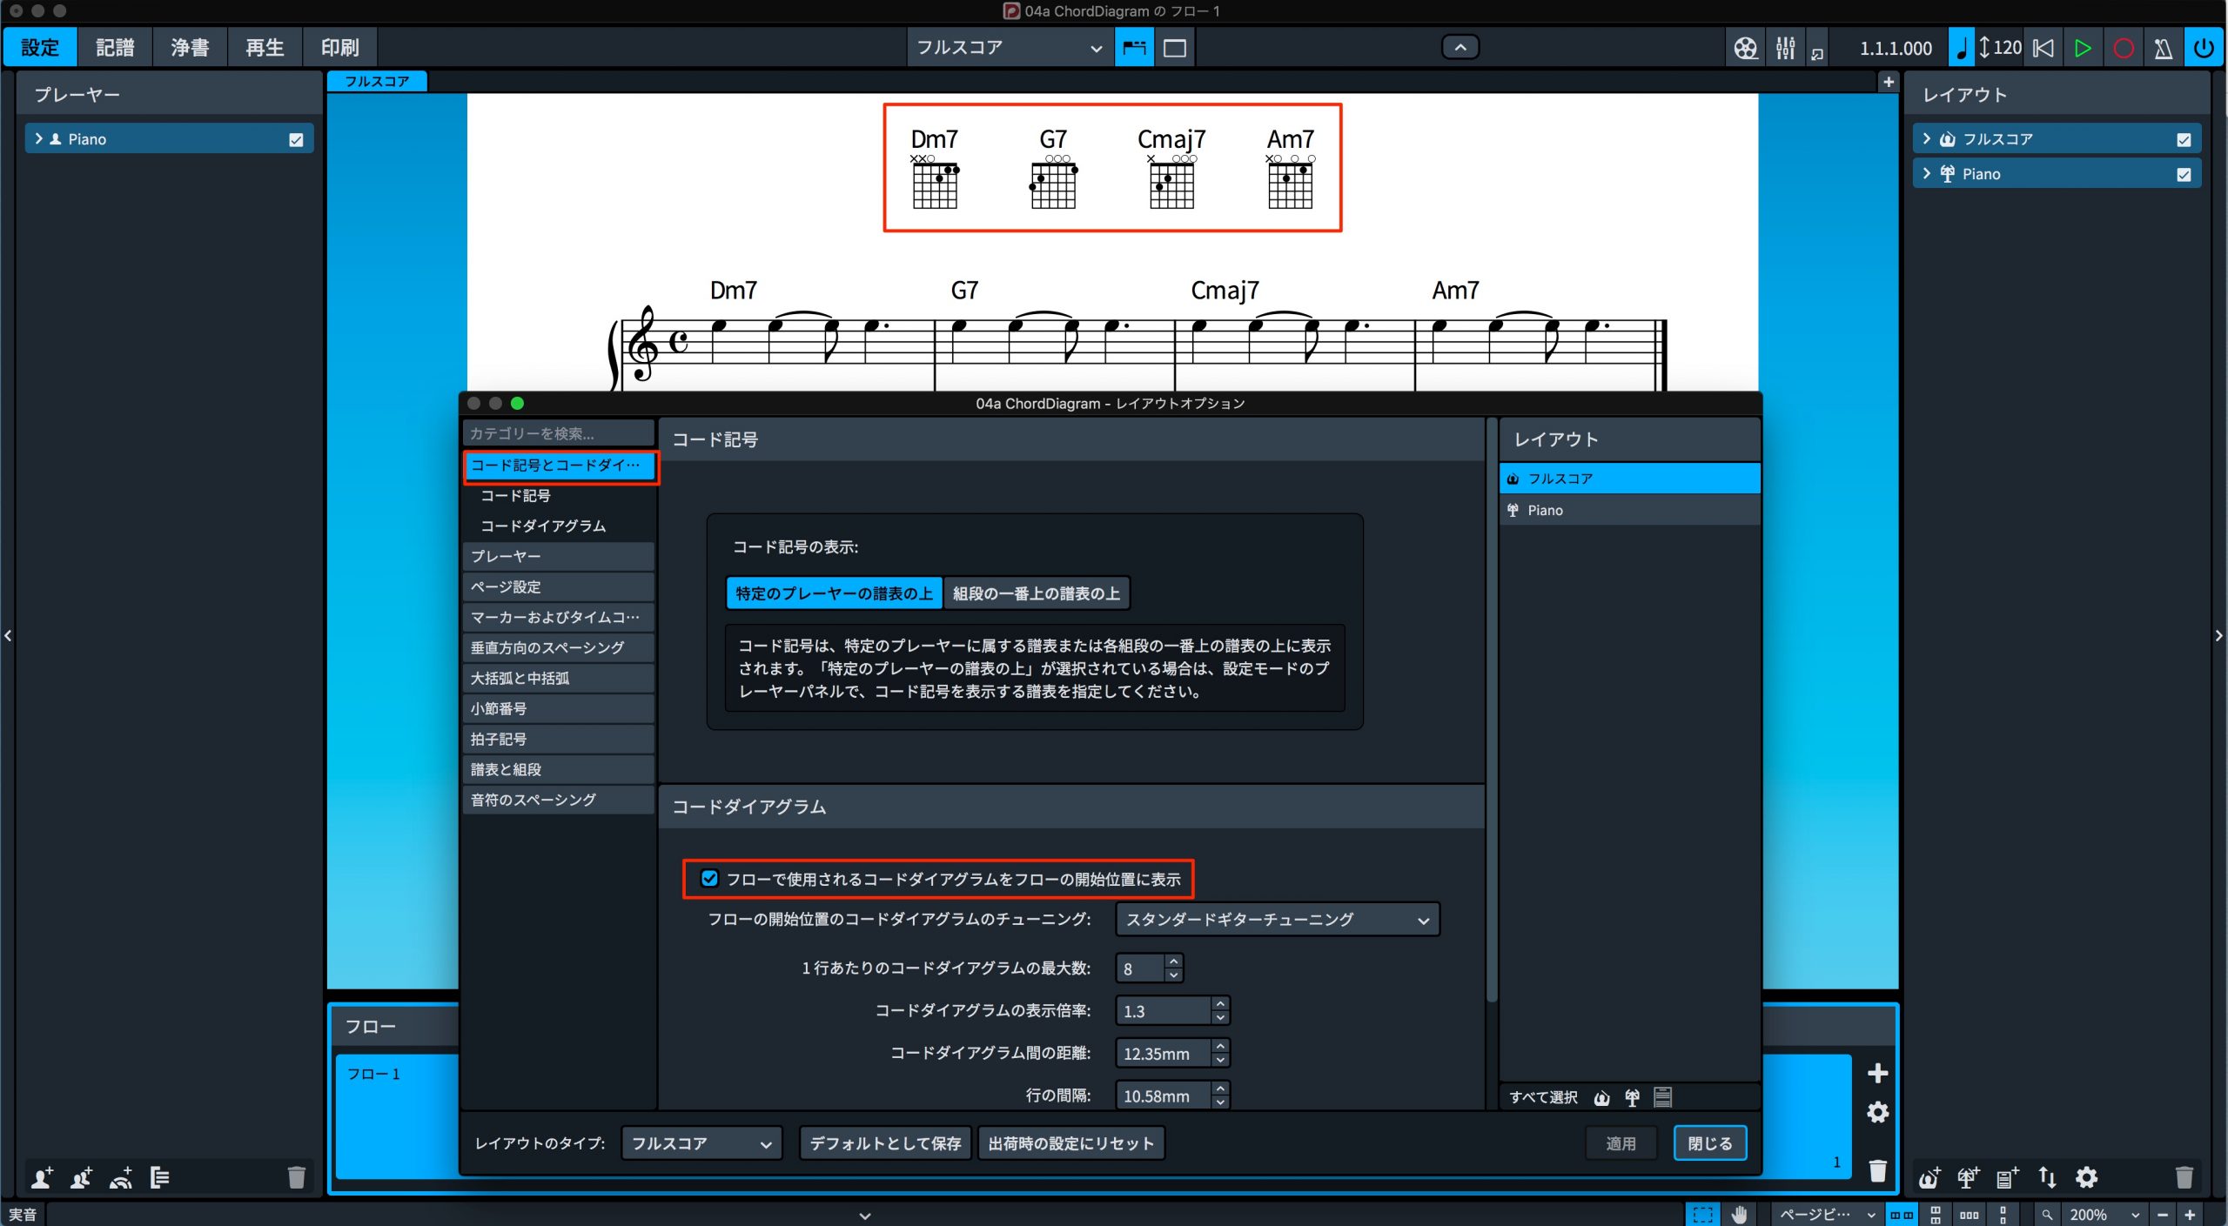Screen dimensions: 2228x1226
Task: Open レイアウトのタイプ フルスコア dropdown
Action: (x=701, y=1142)
